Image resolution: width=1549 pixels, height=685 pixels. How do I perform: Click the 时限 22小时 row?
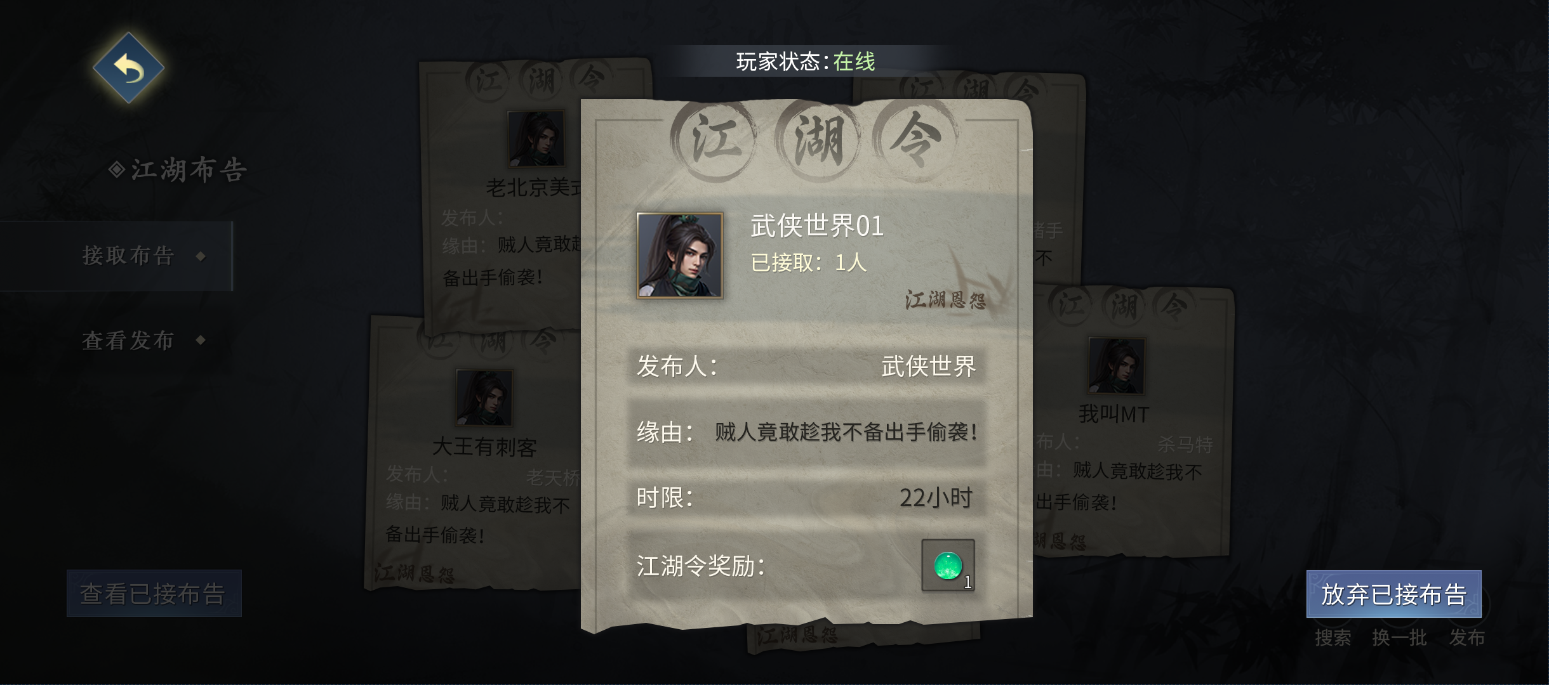(x=806, y=498)
